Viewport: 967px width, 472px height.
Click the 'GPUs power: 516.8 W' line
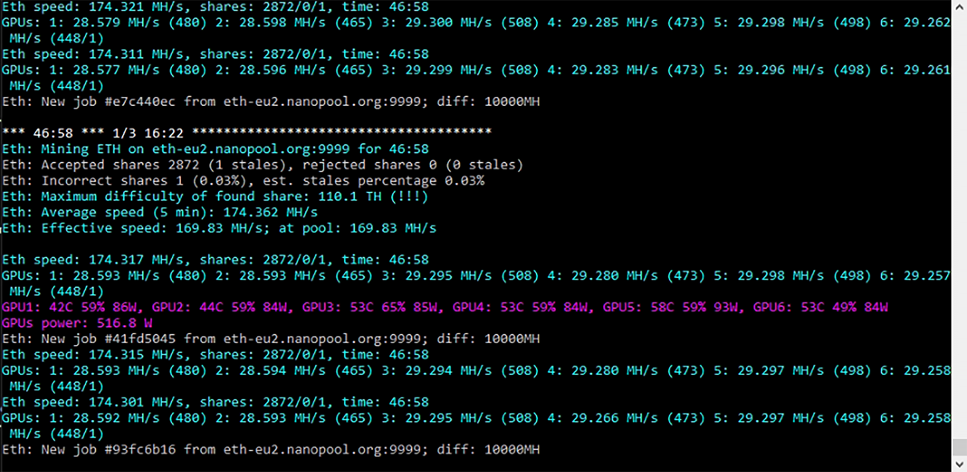click(x=77, y=323)
